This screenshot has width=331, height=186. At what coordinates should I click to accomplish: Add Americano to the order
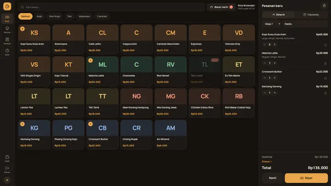68,39
